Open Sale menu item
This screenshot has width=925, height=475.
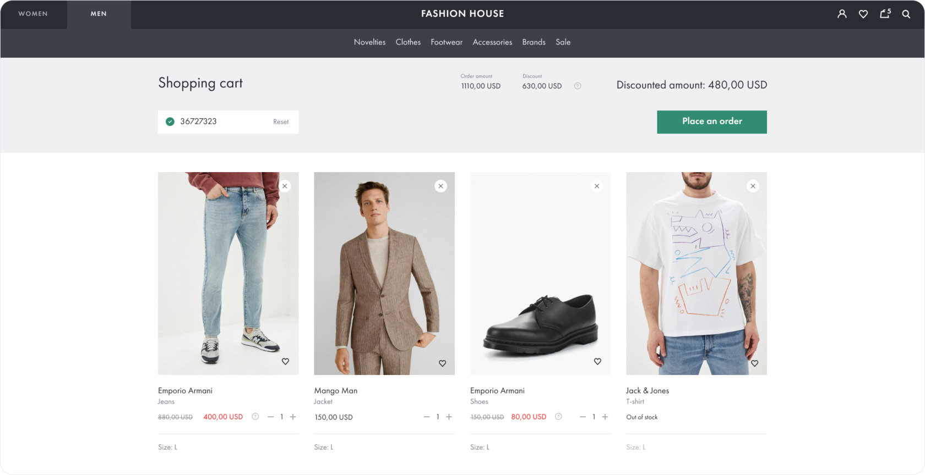click(x=563, y=42)
